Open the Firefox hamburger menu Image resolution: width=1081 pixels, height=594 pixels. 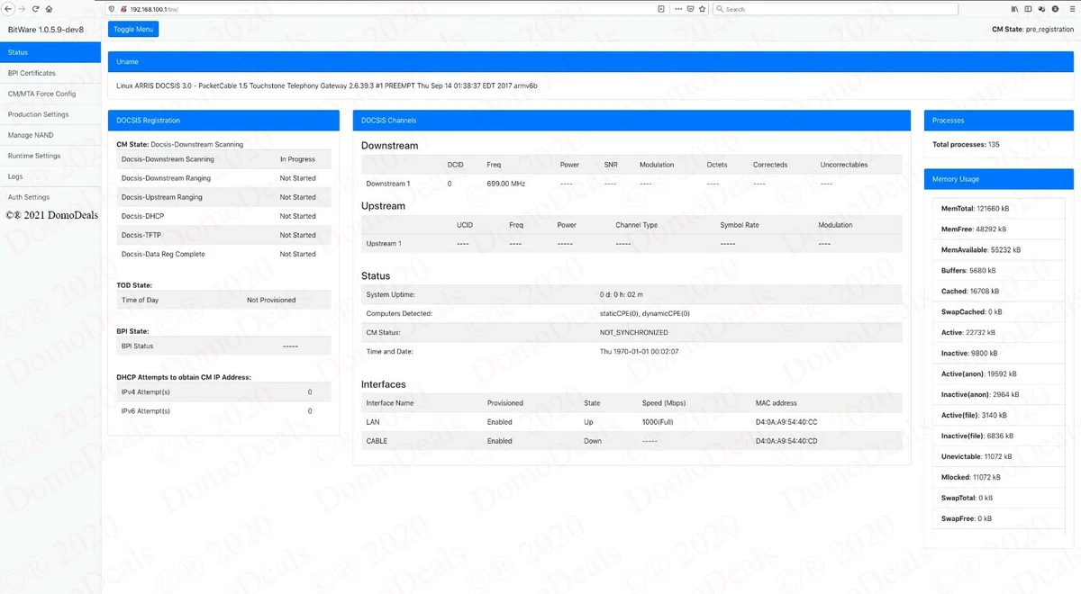tap(1071, 8)
